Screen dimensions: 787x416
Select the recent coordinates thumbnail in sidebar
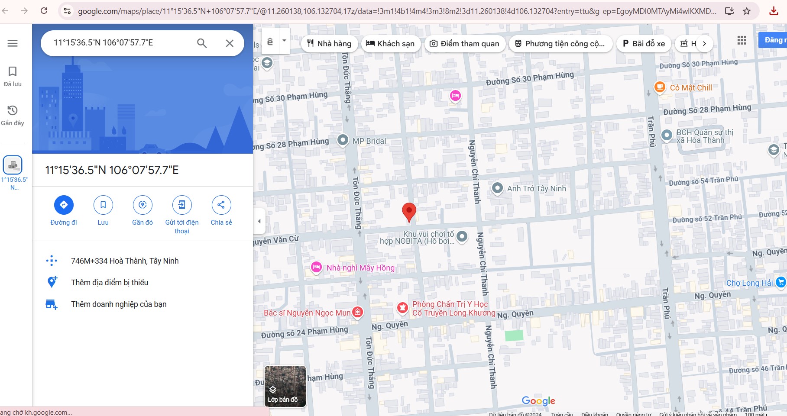coord(13,165)
